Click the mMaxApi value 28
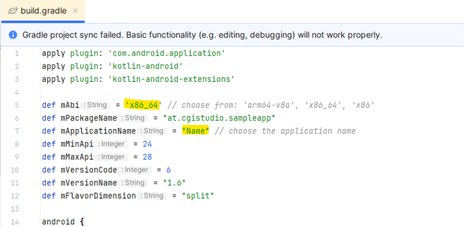This screenshot has width=464, height=227. (148, 157)
